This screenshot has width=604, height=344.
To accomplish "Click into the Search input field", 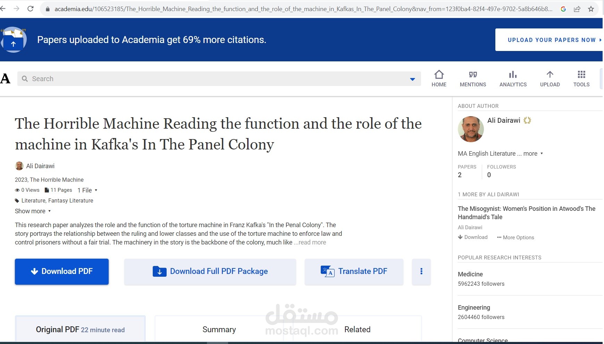I will (219, 79).
